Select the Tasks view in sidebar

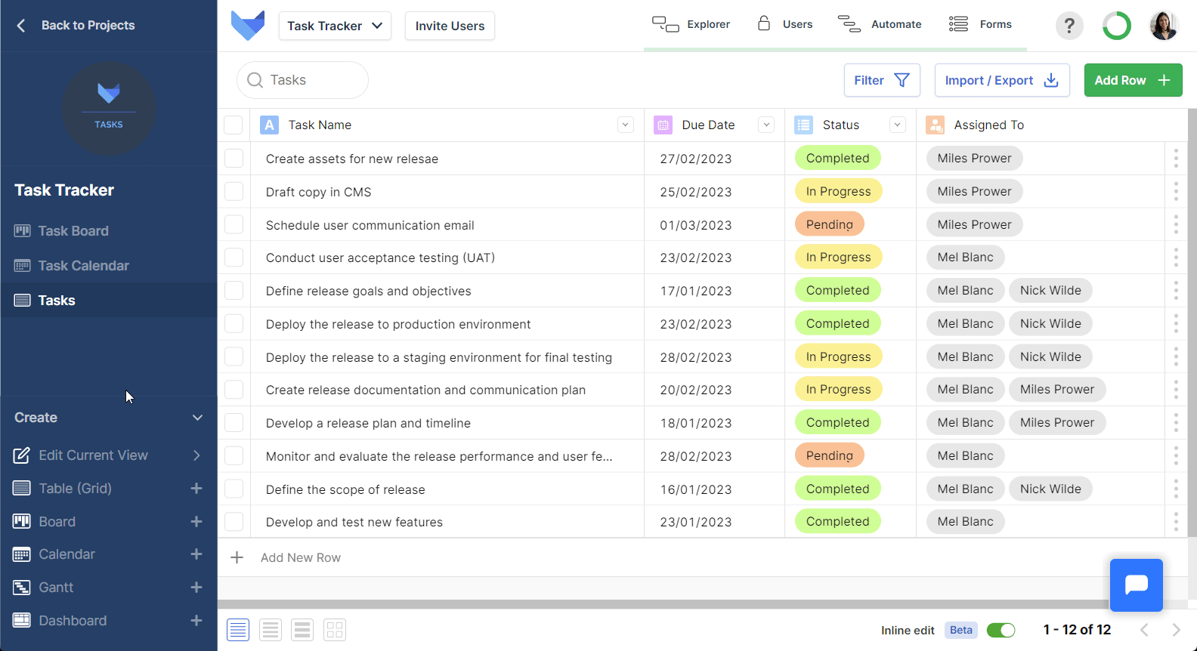[x=109, y=301]
